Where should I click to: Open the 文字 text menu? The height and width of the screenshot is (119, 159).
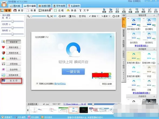click(x=84, y=10)
